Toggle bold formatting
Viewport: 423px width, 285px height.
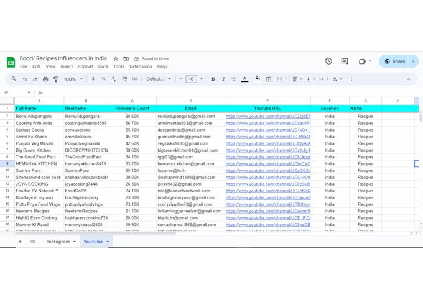pyautogui.click(x=213, y=79)
